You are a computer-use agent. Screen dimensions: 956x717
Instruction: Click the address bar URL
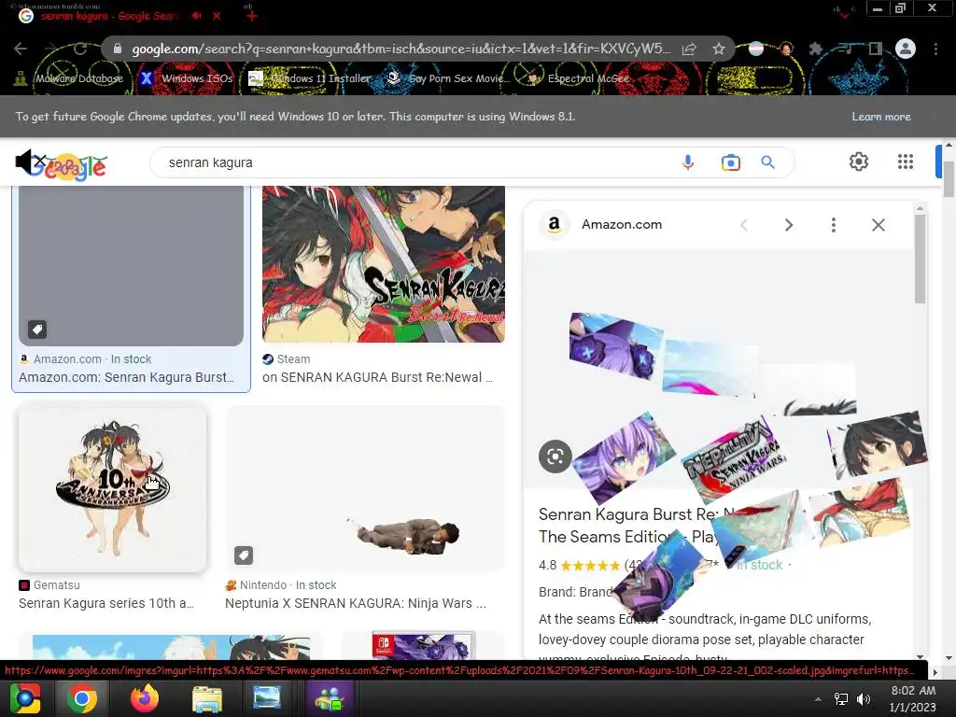(x=401, y=49)
